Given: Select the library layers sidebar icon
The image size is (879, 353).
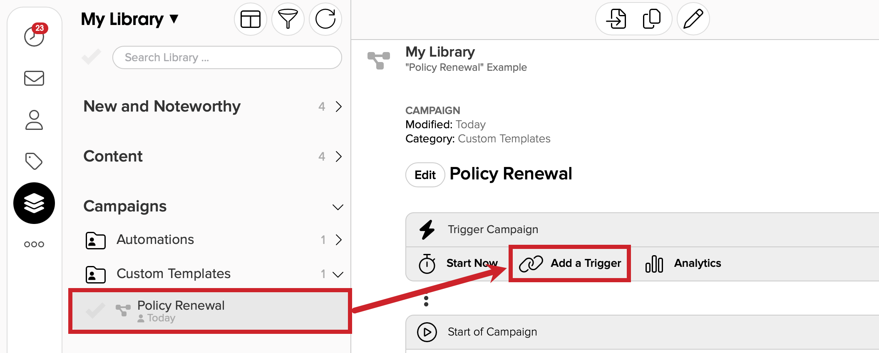Looking at the screenshot, I should pos(34,203).
